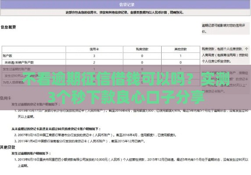Click the 其他贷款 section heading below the card list
The image size is (251, 175).
pyautogui.click(x=8, y=147)
